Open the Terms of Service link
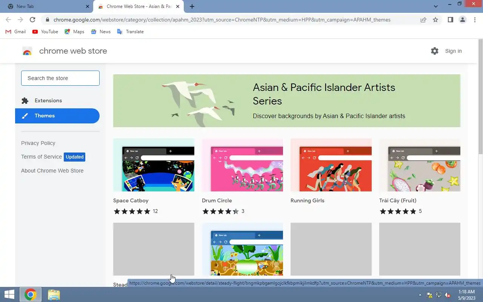This screenshot has height=302, width=483. [42, 157]
